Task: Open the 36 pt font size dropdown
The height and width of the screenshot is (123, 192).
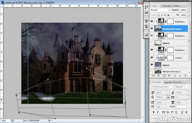Action: click(x=168, y=93)
